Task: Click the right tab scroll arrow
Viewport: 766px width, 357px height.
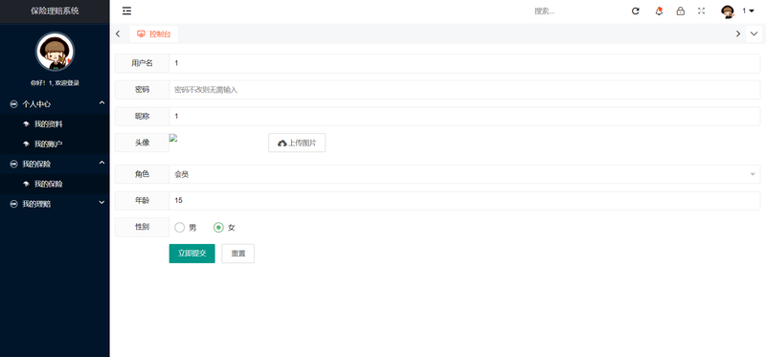Action: (x=737, y=33)
